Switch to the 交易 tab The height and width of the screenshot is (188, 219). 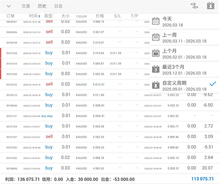pyautogui.click(x=26, y=6)
